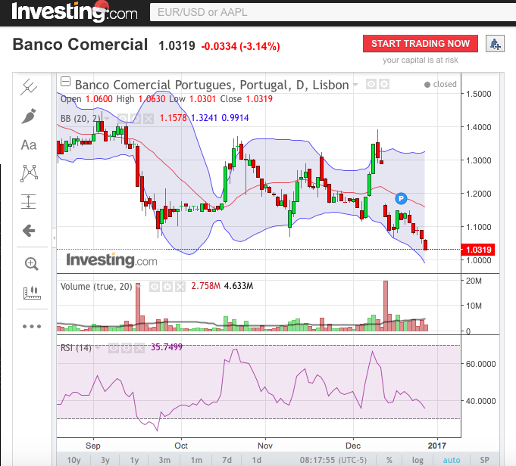Toggle auto scale button
The image size is (516, 466).
[x=452, y=460]
